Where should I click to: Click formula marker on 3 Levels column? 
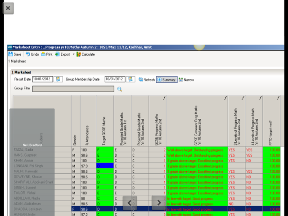(243, 98)
